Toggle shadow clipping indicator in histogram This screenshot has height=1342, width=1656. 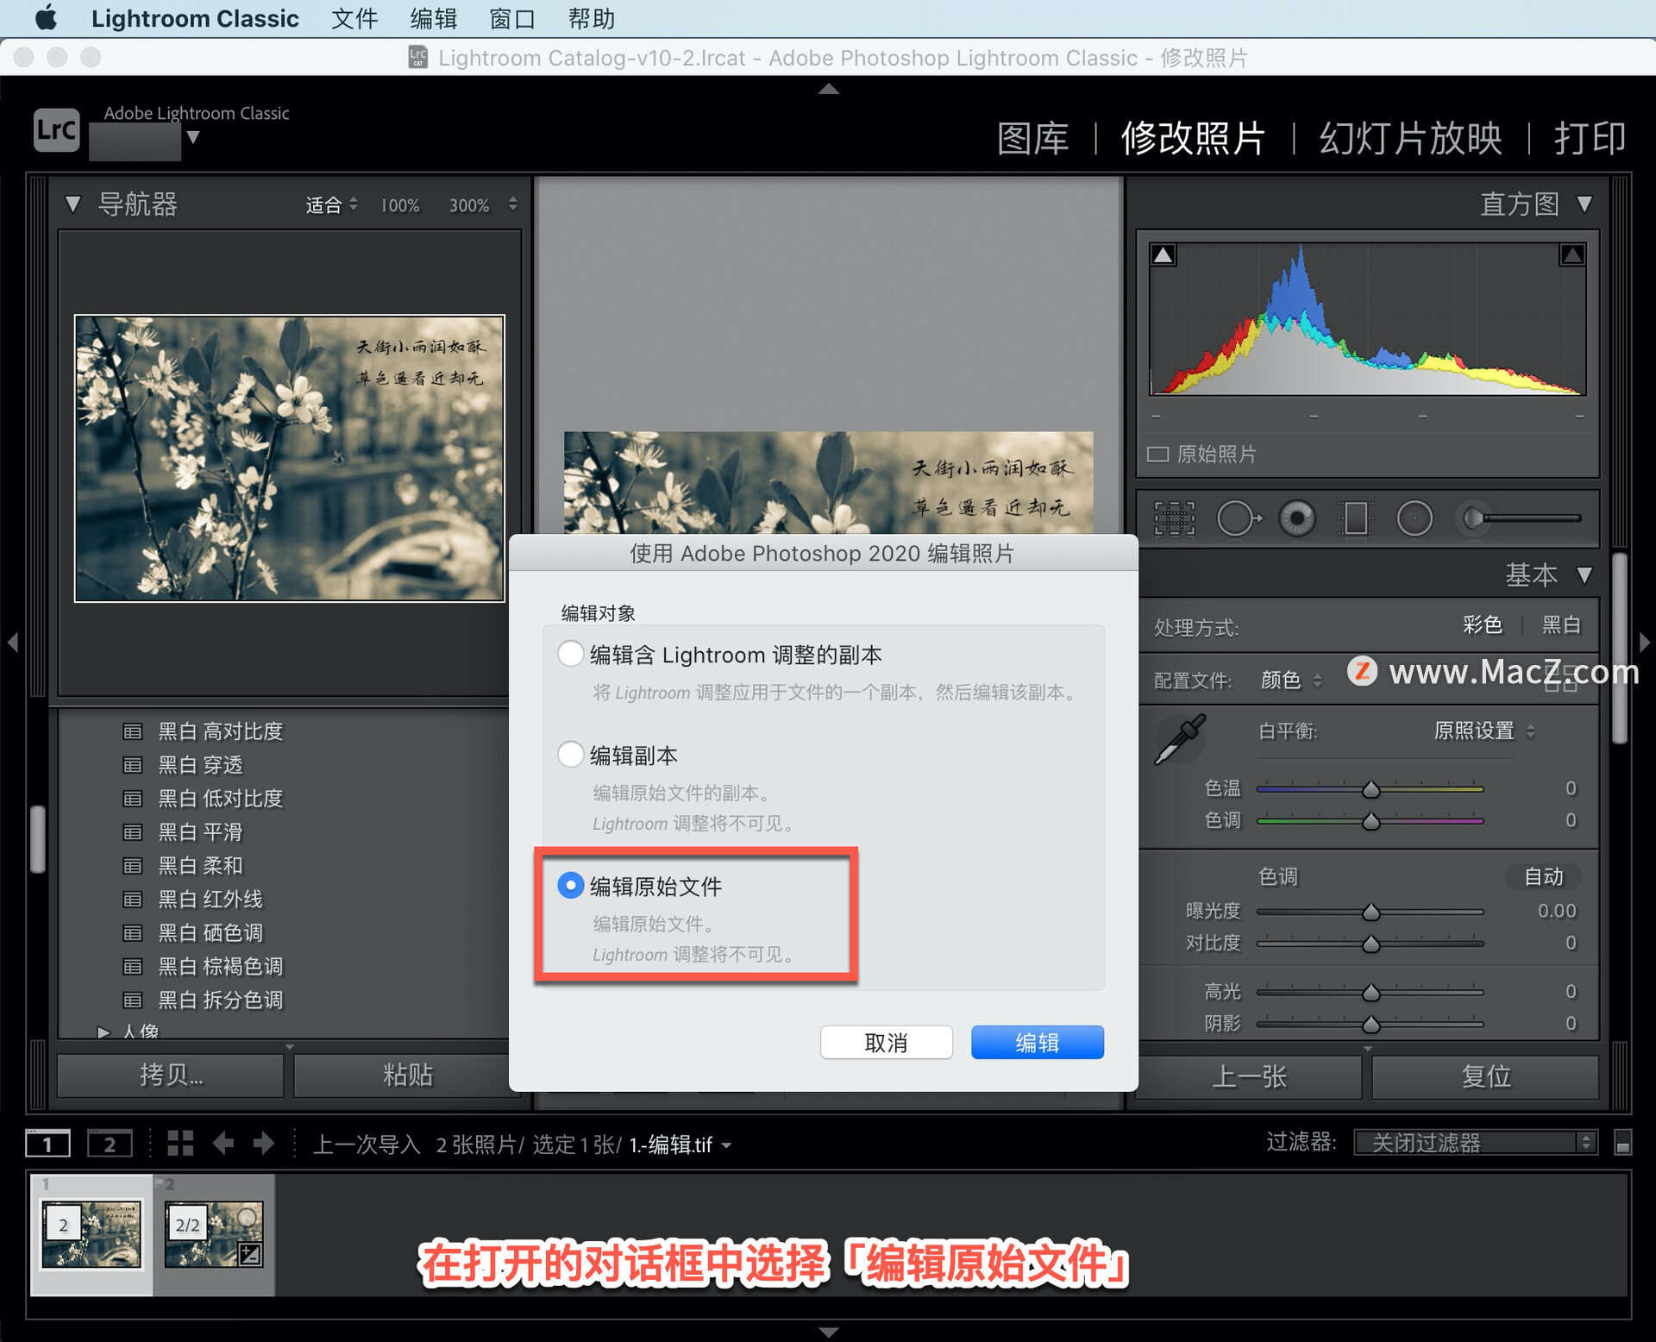tap(1164, 254)
